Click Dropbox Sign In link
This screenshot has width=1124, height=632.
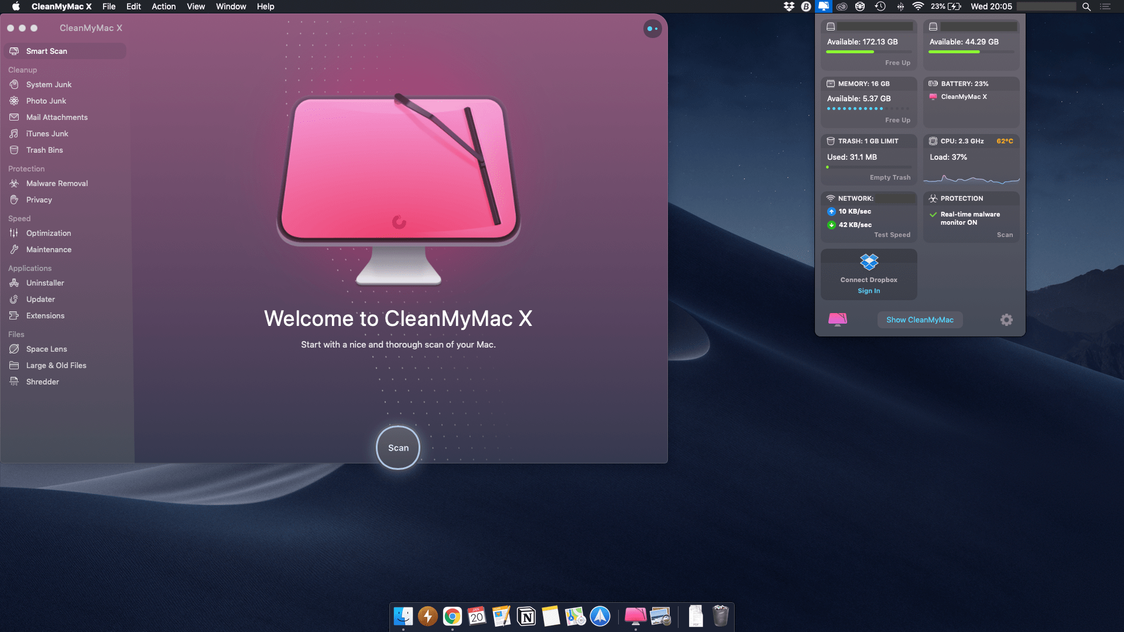tap(869, 291)
